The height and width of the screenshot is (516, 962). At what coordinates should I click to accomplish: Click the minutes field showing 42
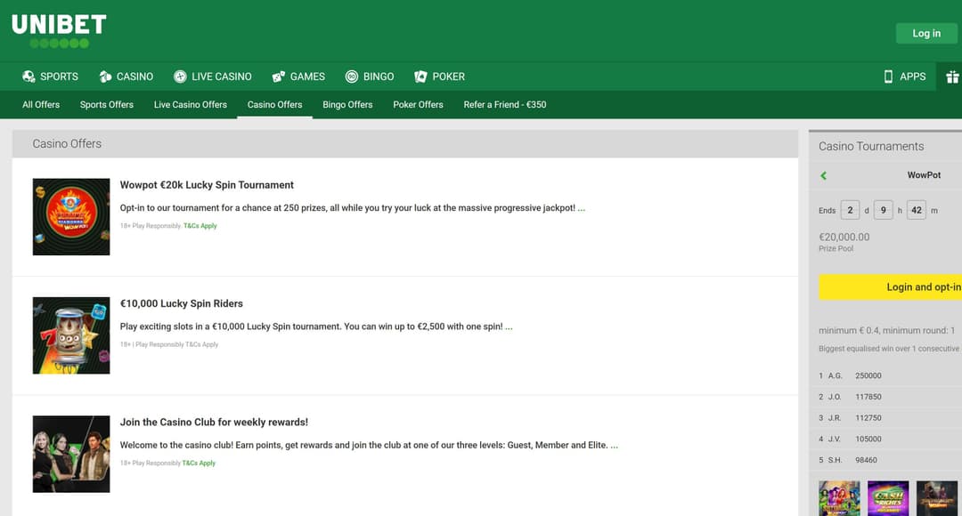[916, 209]
